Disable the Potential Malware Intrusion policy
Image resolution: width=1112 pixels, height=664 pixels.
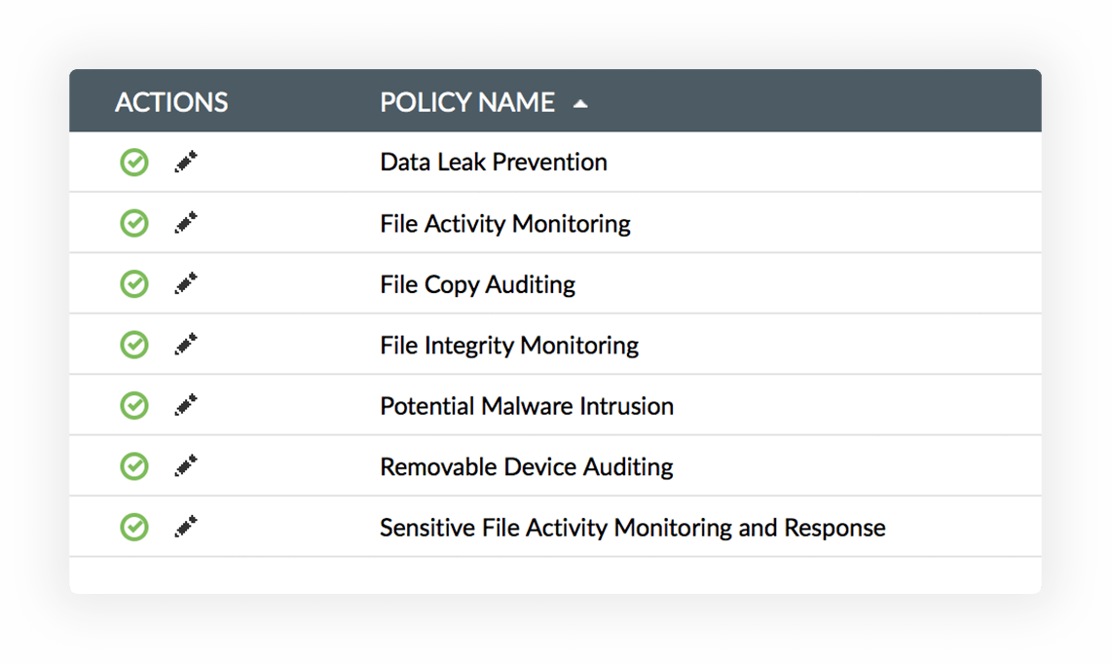[134, 405]
